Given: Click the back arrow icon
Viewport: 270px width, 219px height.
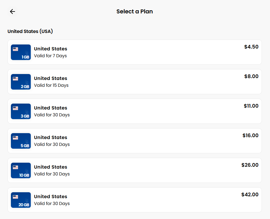Looking at the screenshot, I should 12,12.
